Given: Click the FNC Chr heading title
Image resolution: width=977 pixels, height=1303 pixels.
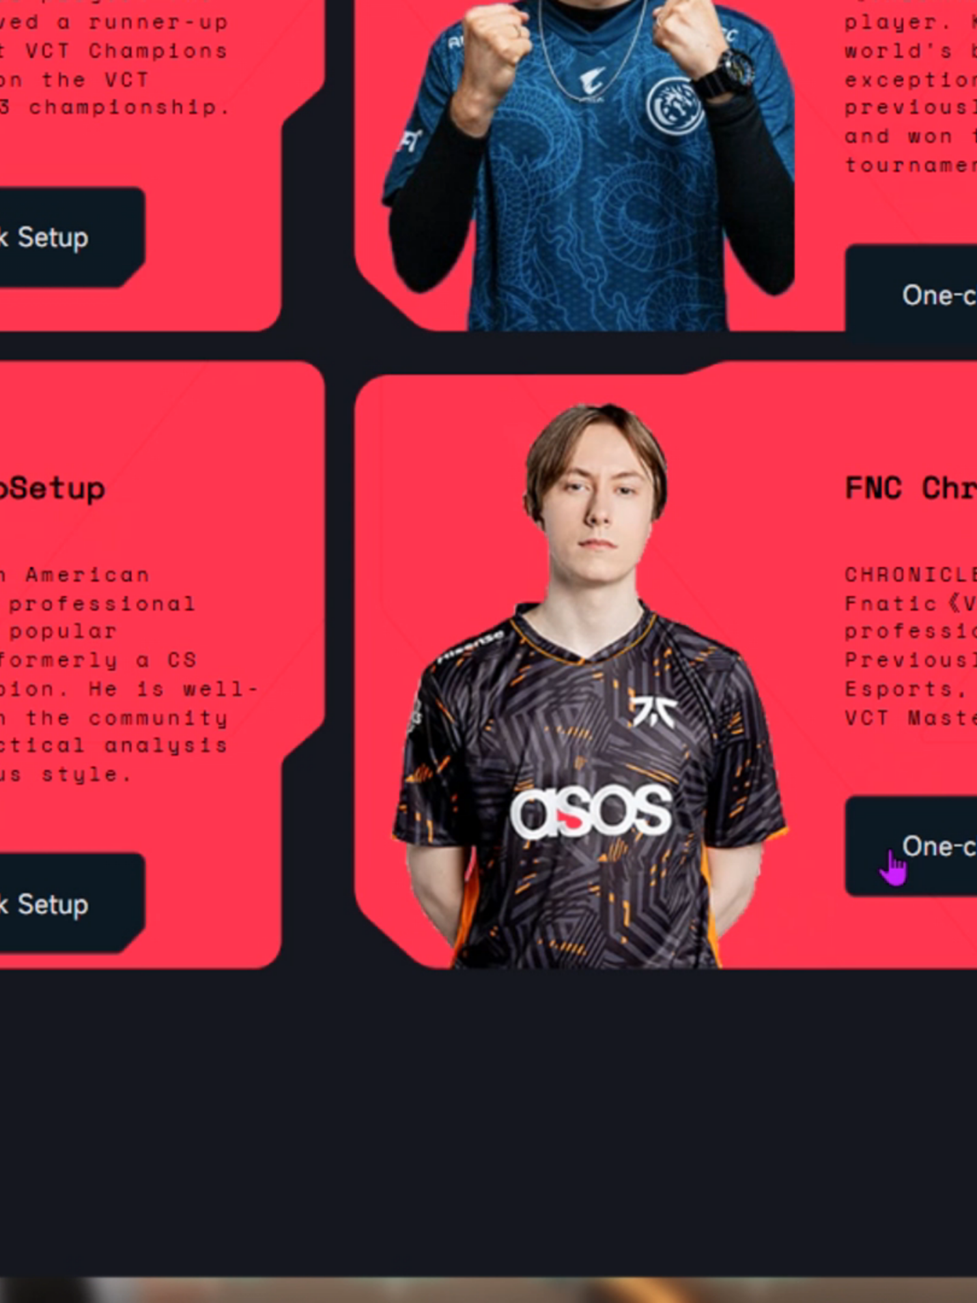Looking at the screenshot, I should pos(911,489).
